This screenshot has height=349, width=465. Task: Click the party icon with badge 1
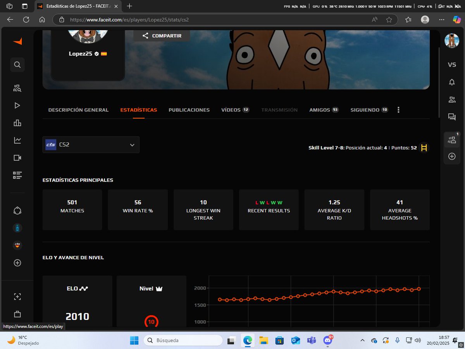(x=452, y=139)
